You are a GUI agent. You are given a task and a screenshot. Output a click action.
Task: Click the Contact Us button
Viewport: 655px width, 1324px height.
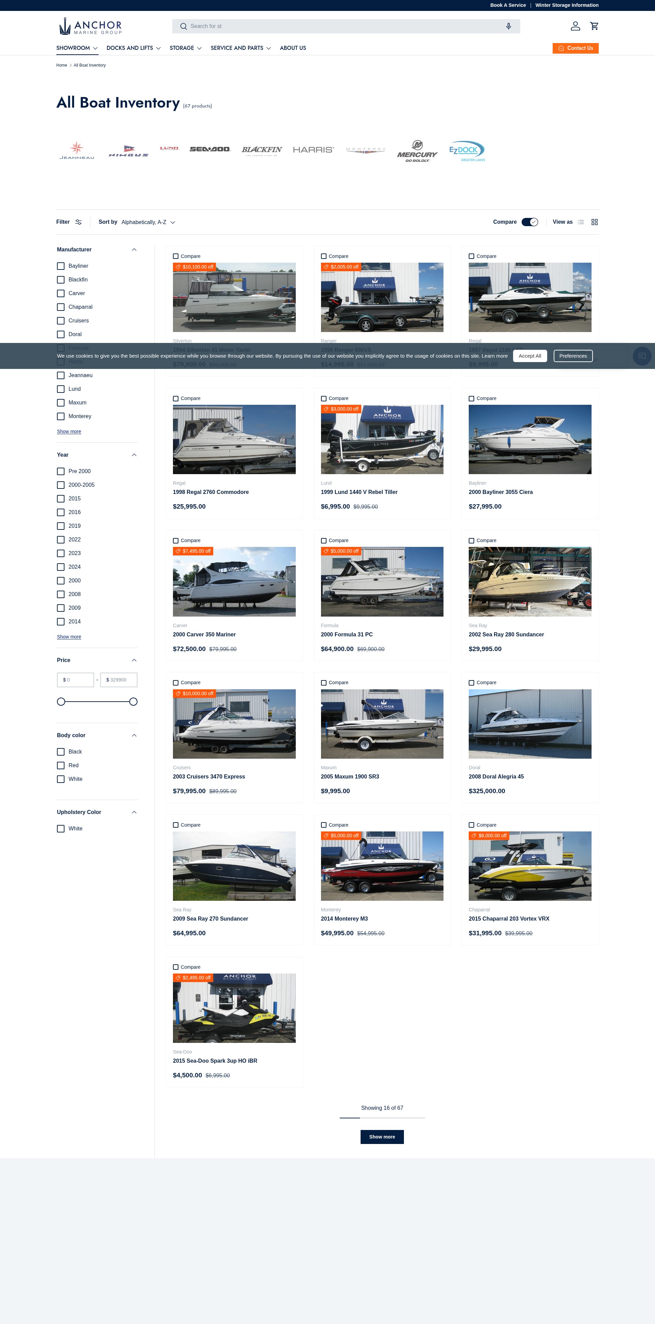[576, 48]
